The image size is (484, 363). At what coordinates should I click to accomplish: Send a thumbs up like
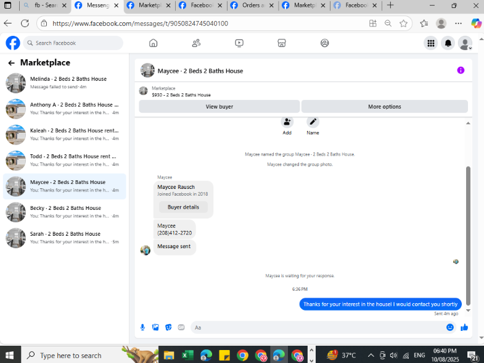(464, 327)
